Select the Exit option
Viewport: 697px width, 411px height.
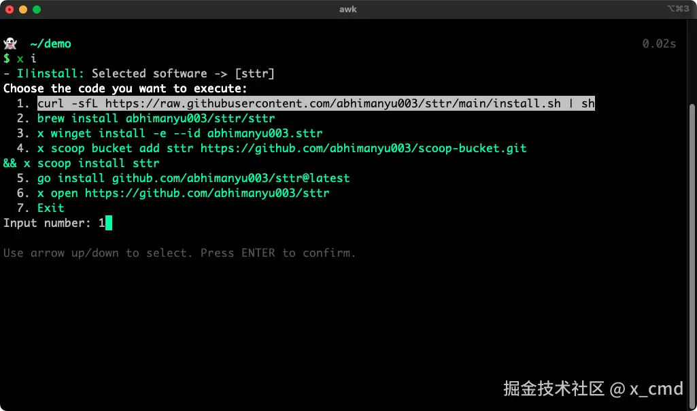[x=51, y=208]
